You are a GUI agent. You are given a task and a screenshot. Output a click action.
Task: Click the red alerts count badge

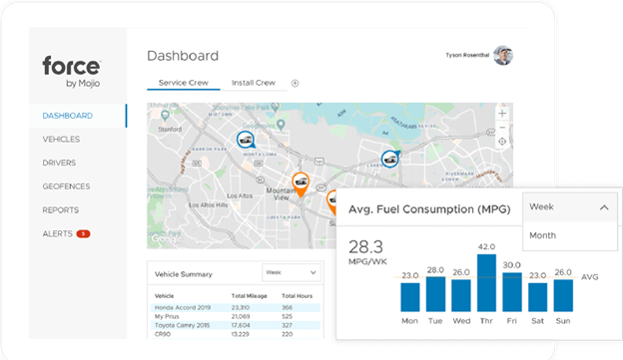click(x=83, y=233)
